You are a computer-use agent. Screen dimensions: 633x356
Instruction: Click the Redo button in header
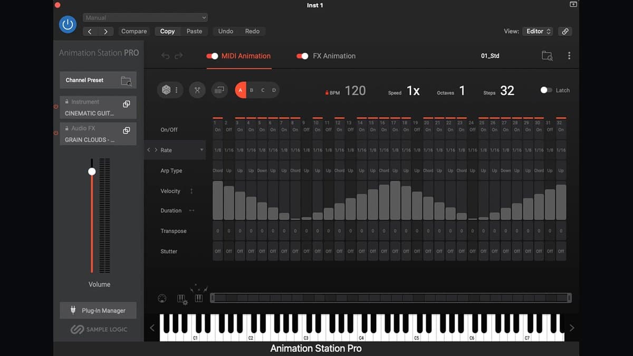click(252, 32)
